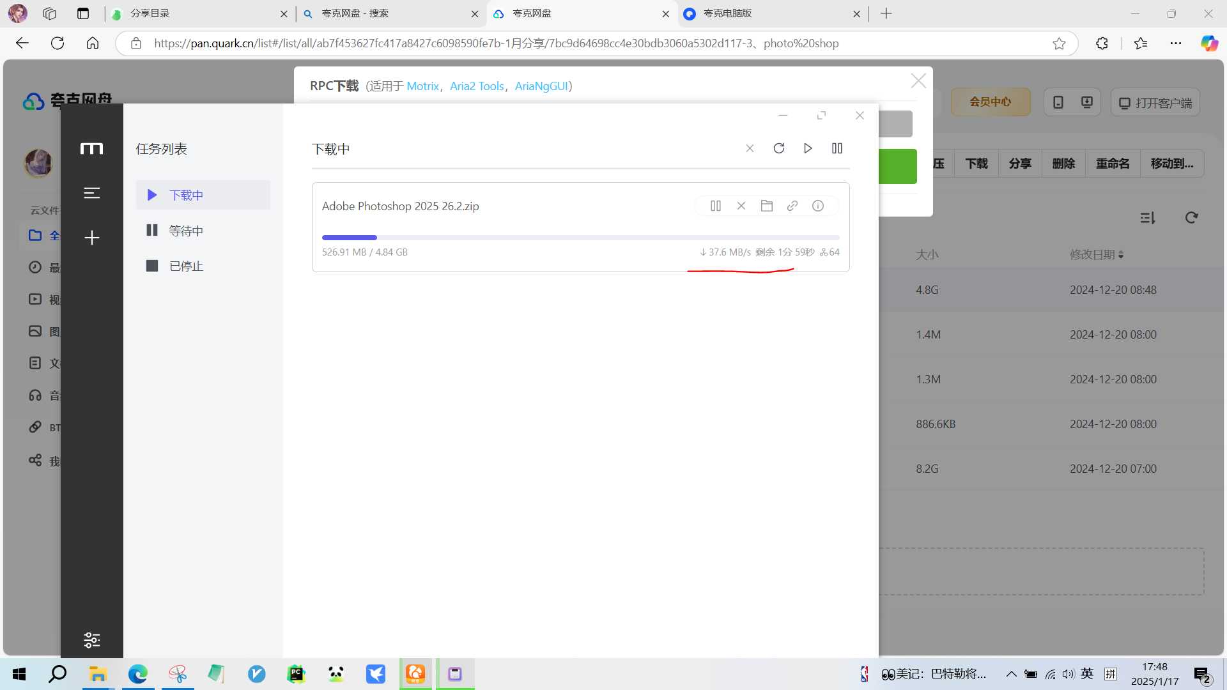Open the Quark audio headphone icon
1227x690 pixels.
click(35, 395)
